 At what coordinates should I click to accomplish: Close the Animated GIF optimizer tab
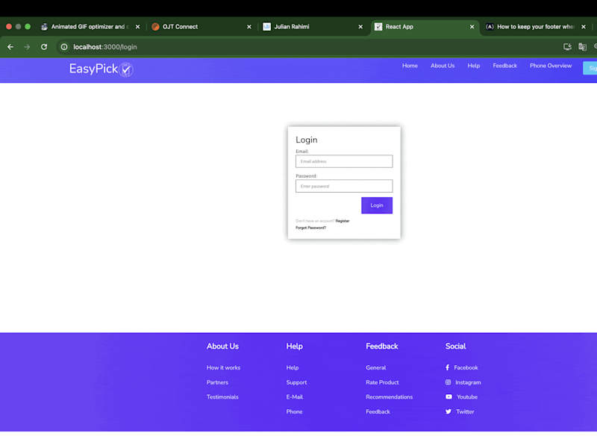pyautogui.click(x=137, y=27)
